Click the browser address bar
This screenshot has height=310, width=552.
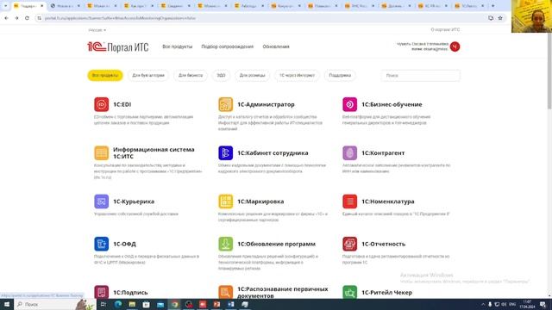(x=260, y=18)
